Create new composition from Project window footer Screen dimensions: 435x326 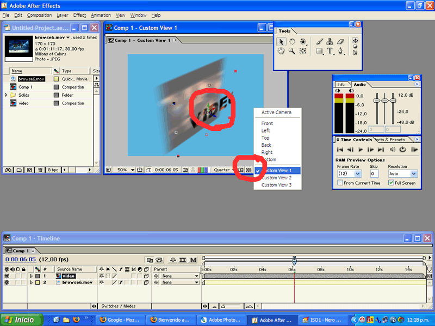29,170
